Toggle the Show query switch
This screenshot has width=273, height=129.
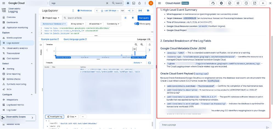tap(137, 24)
